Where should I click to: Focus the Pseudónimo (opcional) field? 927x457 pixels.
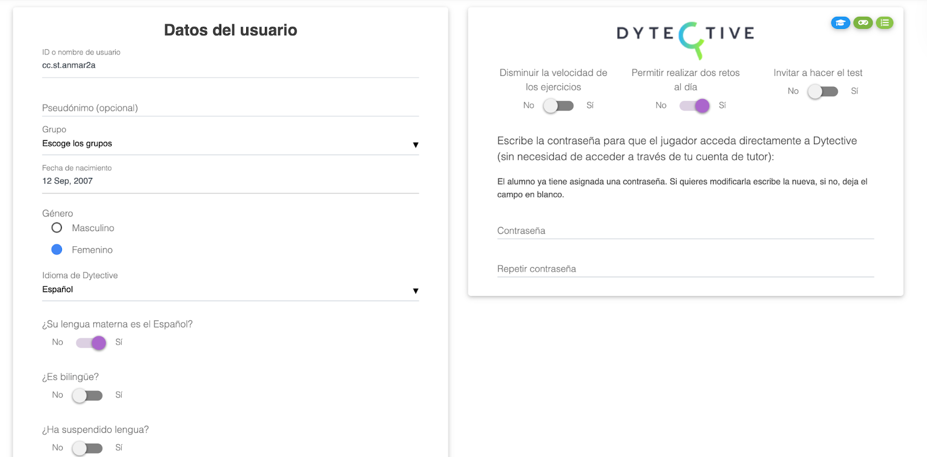pyautogui.click(x=230, y=108)
